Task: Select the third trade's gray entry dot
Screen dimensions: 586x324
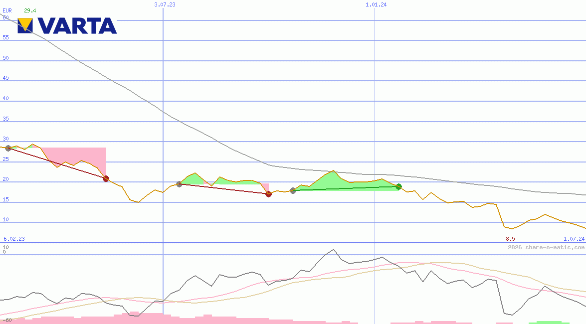Action: 293,190
